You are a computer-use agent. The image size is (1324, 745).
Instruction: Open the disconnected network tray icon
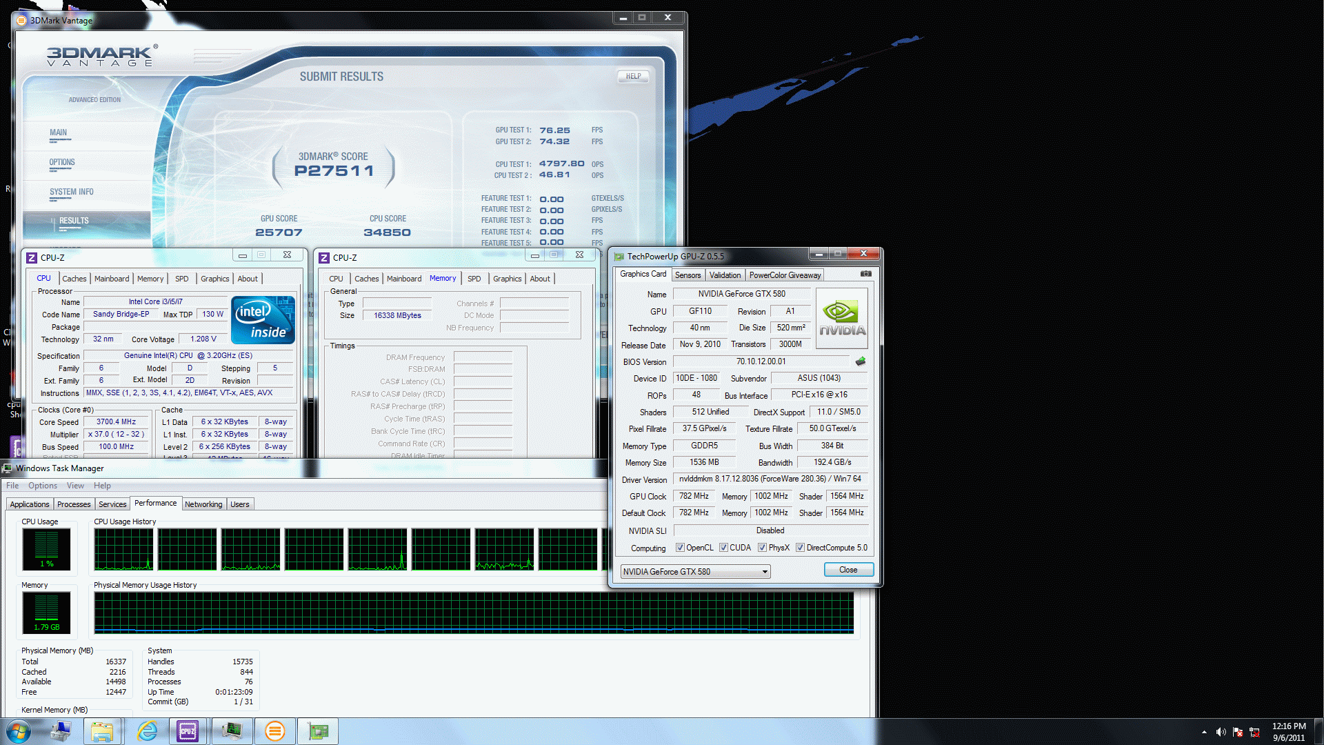coord(1254,732)
